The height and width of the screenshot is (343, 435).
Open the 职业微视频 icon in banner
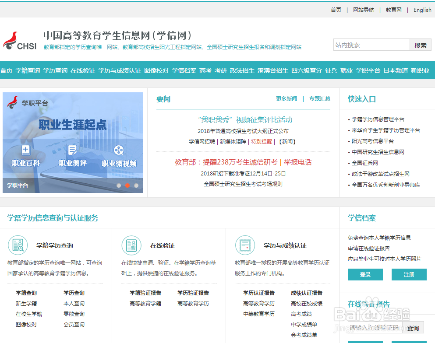coord(119,150)
